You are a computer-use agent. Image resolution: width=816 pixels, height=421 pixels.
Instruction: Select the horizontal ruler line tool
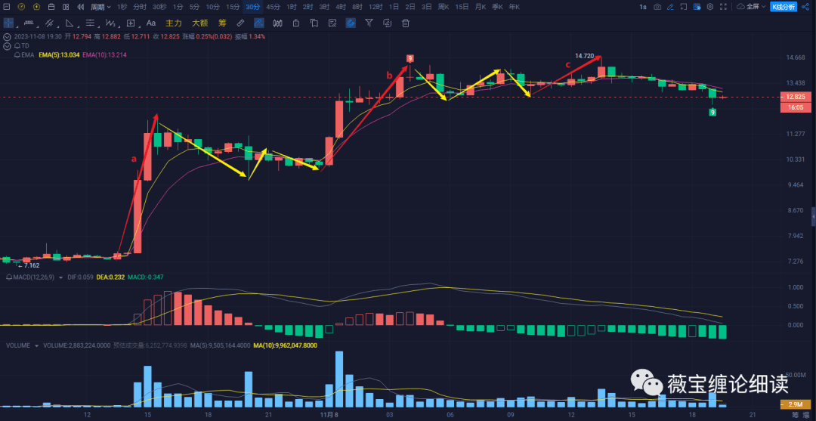pyautogui.click(x=29, y=23)
